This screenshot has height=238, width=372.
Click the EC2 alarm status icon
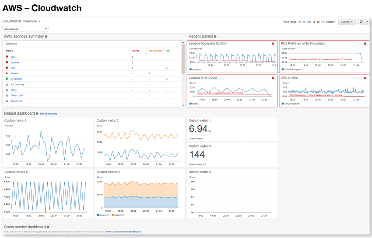click(7, 56)
